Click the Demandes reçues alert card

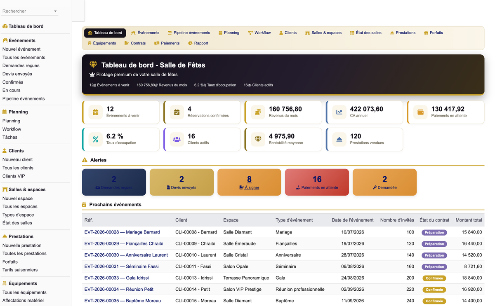coord(114,182)
